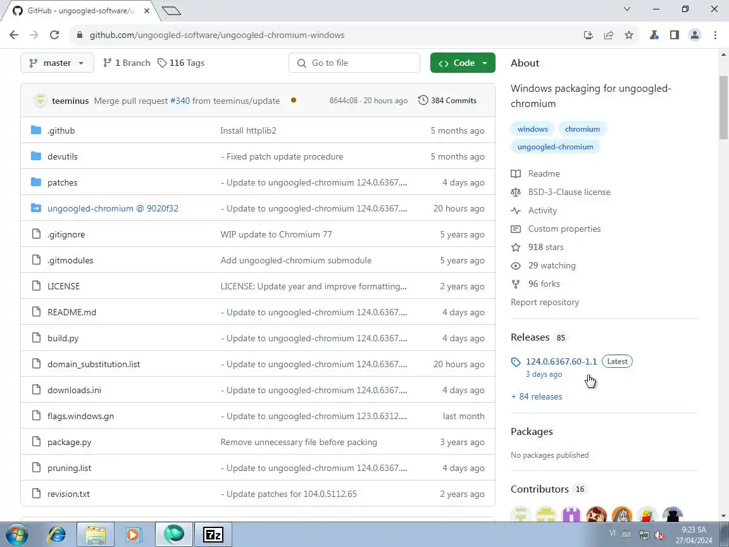
Task: Open the downloads.ini file
Action: [x=74, y=390]
